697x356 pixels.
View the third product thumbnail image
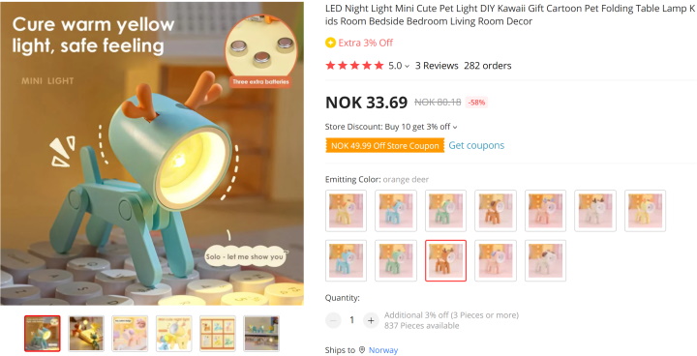click(x=130, y=334)
